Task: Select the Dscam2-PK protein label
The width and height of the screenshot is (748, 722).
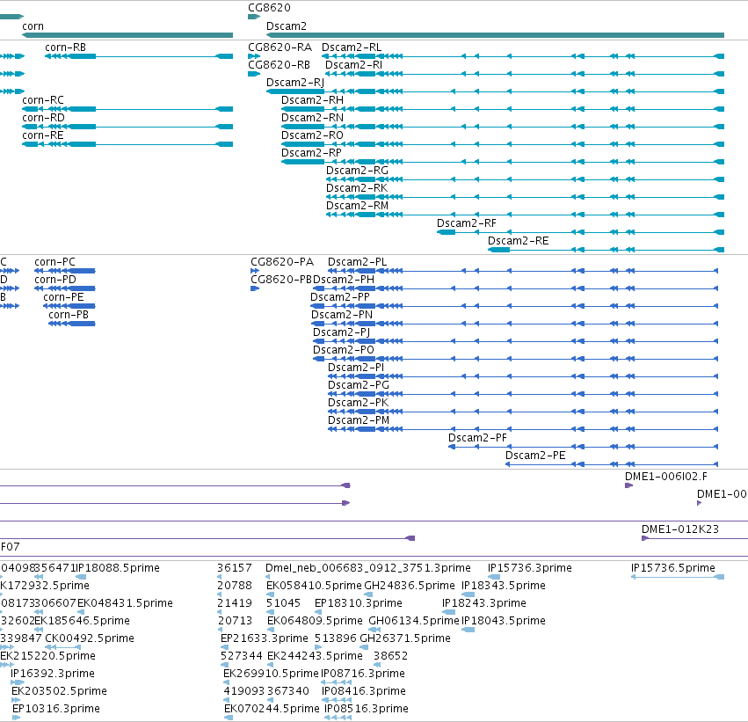Action: click(359, 404)
